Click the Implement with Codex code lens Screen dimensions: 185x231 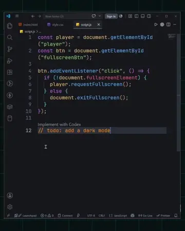[59, 124]
